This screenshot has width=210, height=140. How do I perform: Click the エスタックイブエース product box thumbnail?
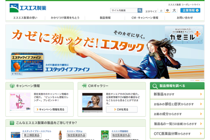[15, 135]
